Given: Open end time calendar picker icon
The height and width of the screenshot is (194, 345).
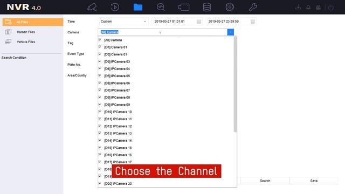Looking at the screenshot, I should [x=253, y=22].
